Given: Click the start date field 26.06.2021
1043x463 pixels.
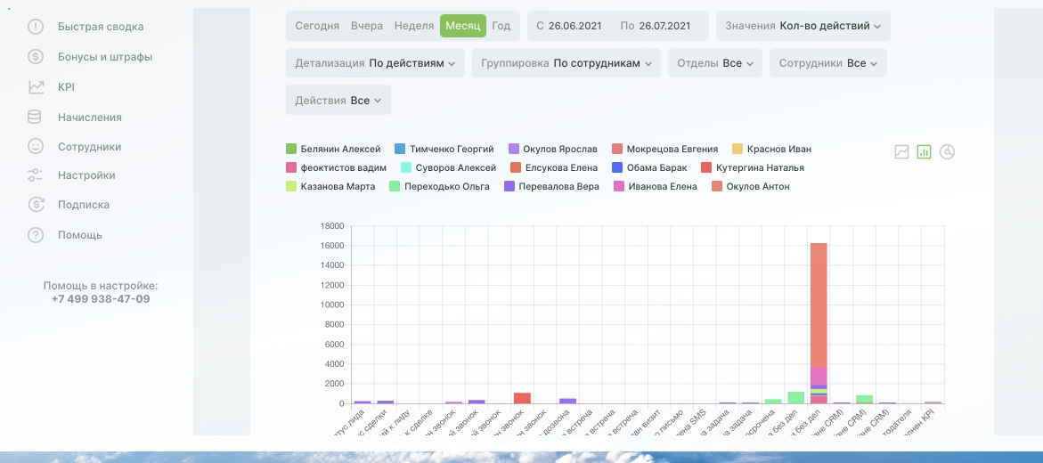Looking at the screenshot, I should 574,26.
